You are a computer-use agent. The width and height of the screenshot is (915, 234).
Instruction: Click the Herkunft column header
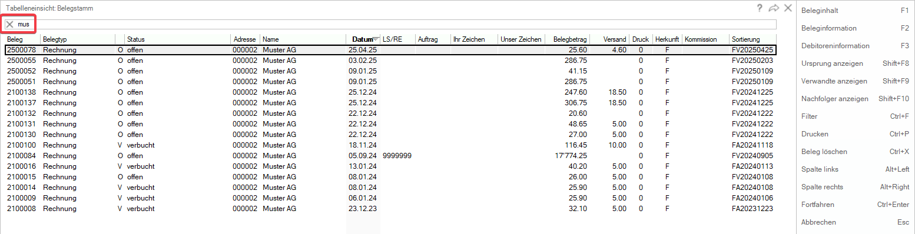point(667,39)
